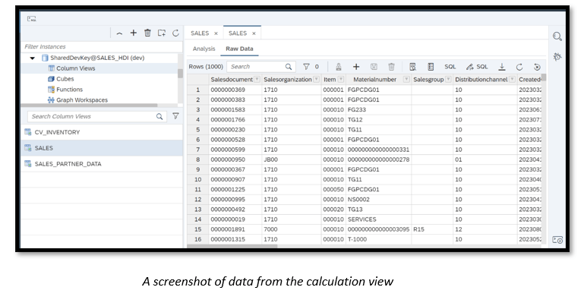Select Materialnumber cell T-1000
584x303 pixels.
pos(379,239)
